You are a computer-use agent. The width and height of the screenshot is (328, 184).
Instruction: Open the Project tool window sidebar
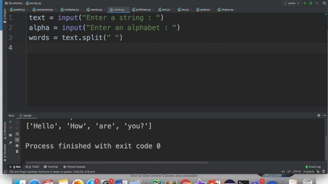5,16
